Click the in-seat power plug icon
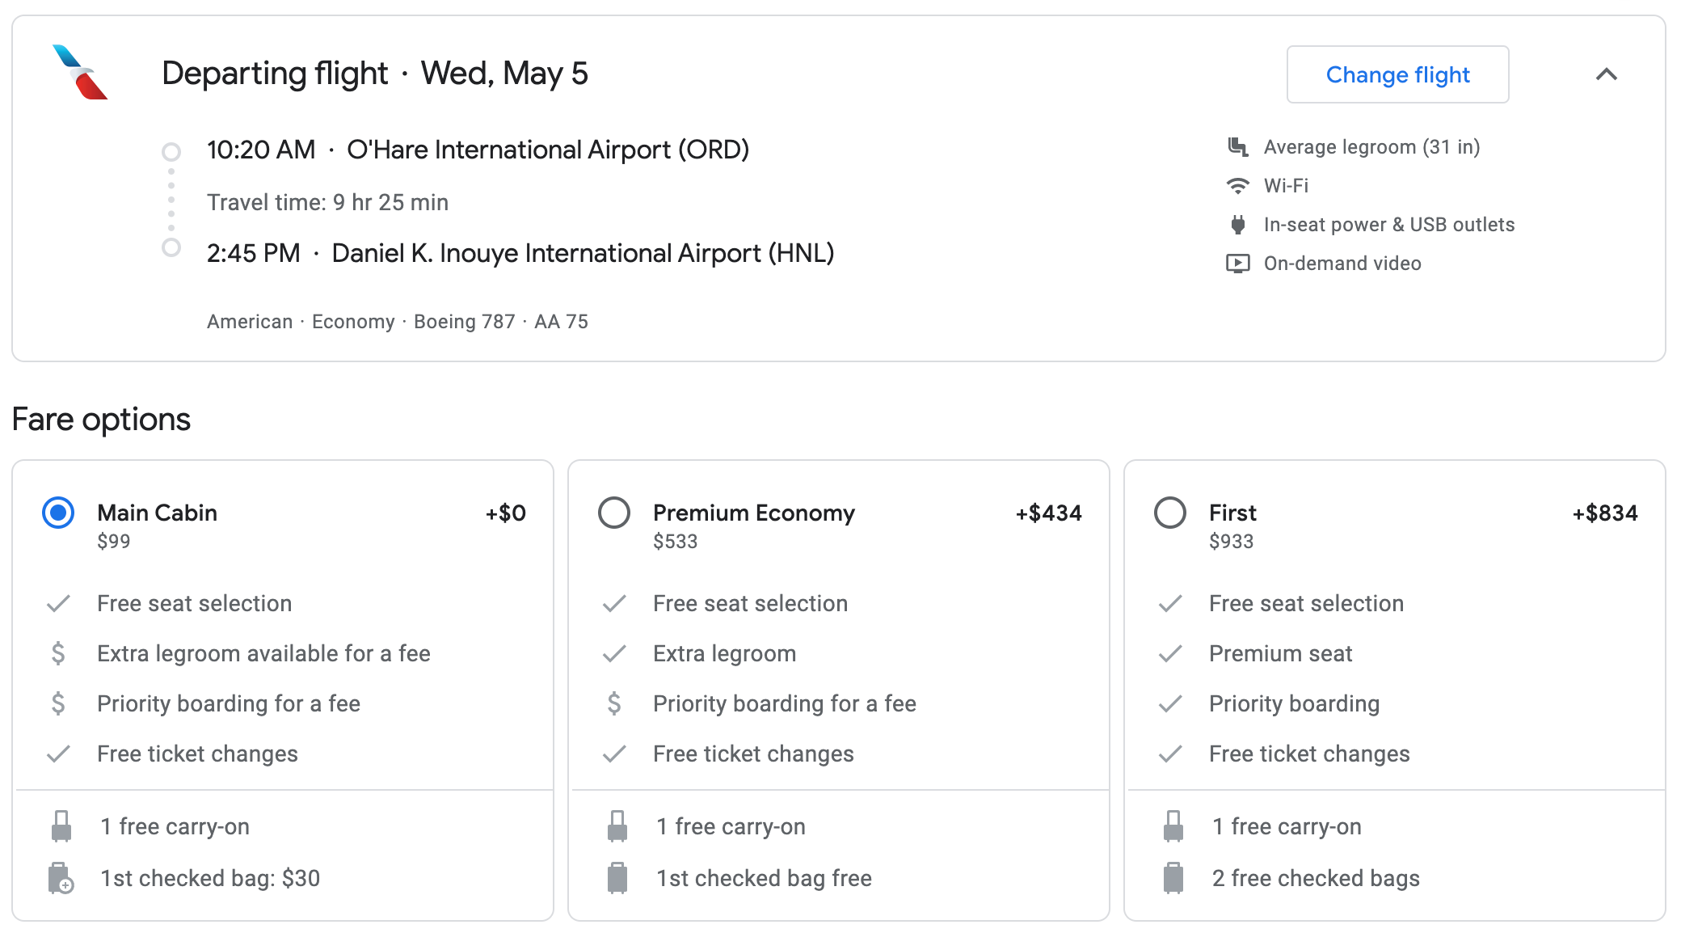The height and width of the screenshot is (933, 1681). (x=1237, y=225)
